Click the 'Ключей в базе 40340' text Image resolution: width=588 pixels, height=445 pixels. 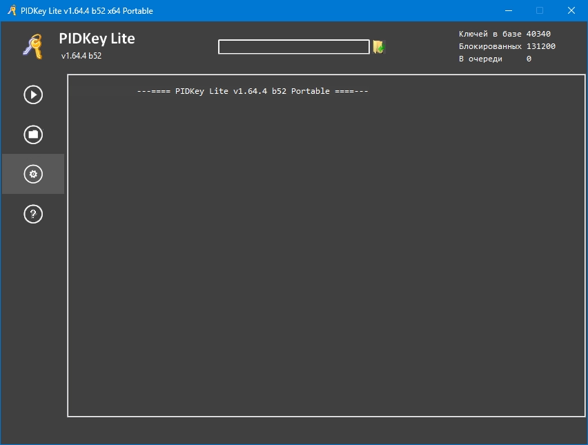pyautogui.click(x=504, y=34)
